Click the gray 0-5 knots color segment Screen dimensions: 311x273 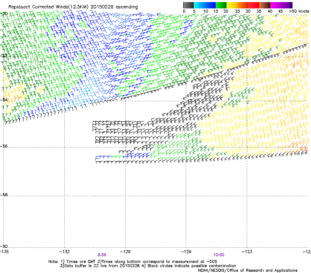tap(188, 5)
